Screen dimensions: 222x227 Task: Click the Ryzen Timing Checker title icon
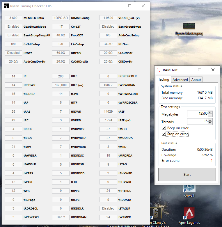(6, 6)
